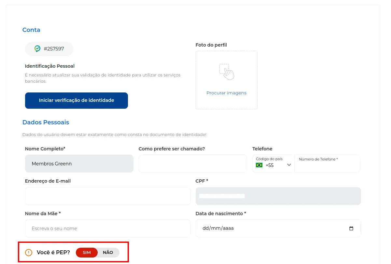
Task: Click the Foto do perfil label
Action: [211, 45]
